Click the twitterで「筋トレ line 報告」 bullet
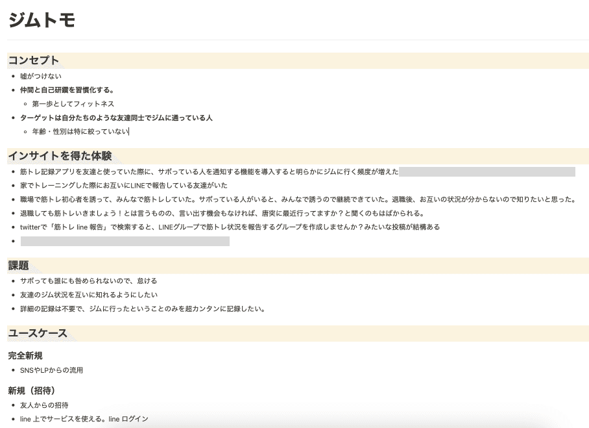 [230, 227]
